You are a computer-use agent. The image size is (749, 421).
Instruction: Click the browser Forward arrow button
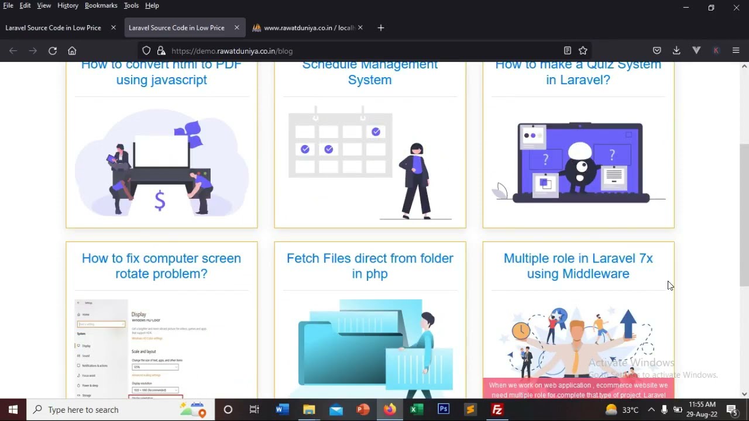[x=33, y=51]
